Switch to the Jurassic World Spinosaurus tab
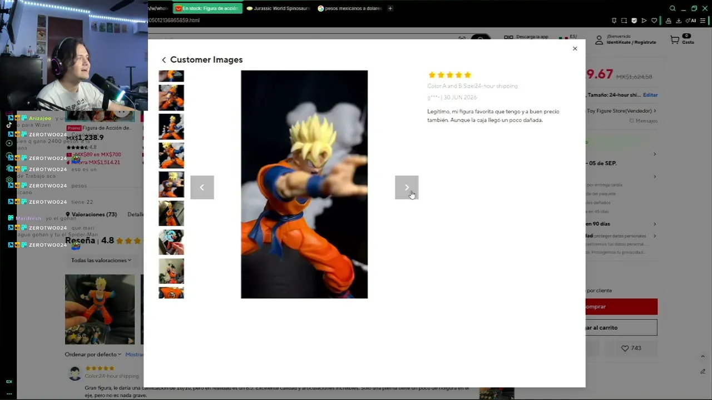This screenshot has width=712, height=400. tap(278, 8)
